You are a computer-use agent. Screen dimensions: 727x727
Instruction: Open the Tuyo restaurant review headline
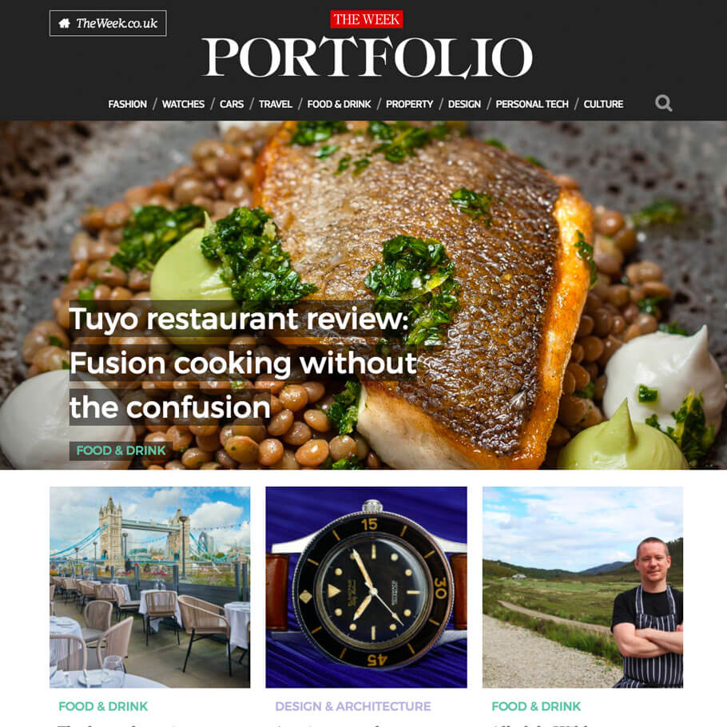tap(243, 363)
